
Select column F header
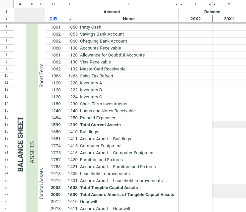[x=128, y=4]
